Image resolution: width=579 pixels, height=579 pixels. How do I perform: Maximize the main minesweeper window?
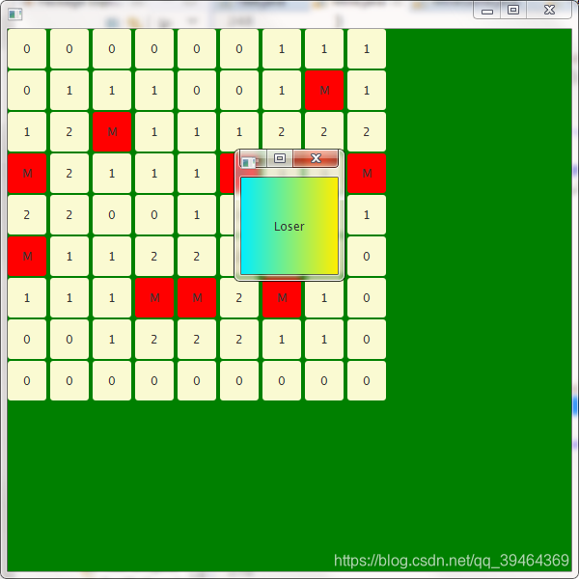pyautogui.click(x=513, y=10)
